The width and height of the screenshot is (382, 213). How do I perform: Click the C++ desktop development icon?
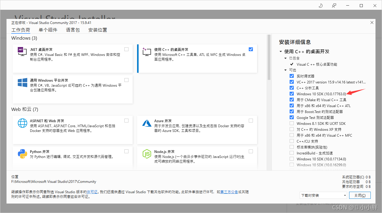pyautogui.click(x=147, y=52)
